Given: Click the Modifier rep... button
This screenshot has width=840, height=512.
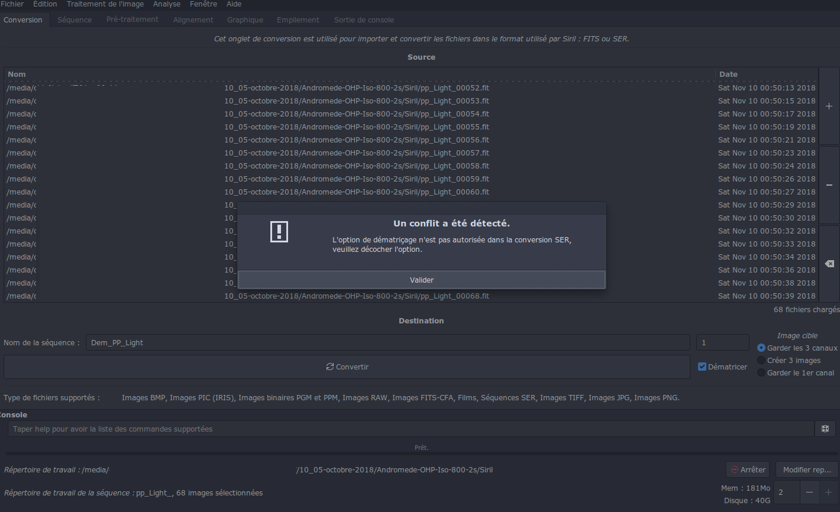Looking at the screenshot, I should click(806, 469).
